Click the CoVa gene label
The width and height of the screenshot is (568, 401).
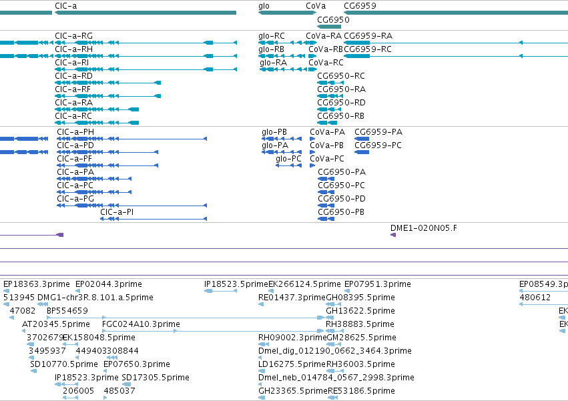(316, 6)
